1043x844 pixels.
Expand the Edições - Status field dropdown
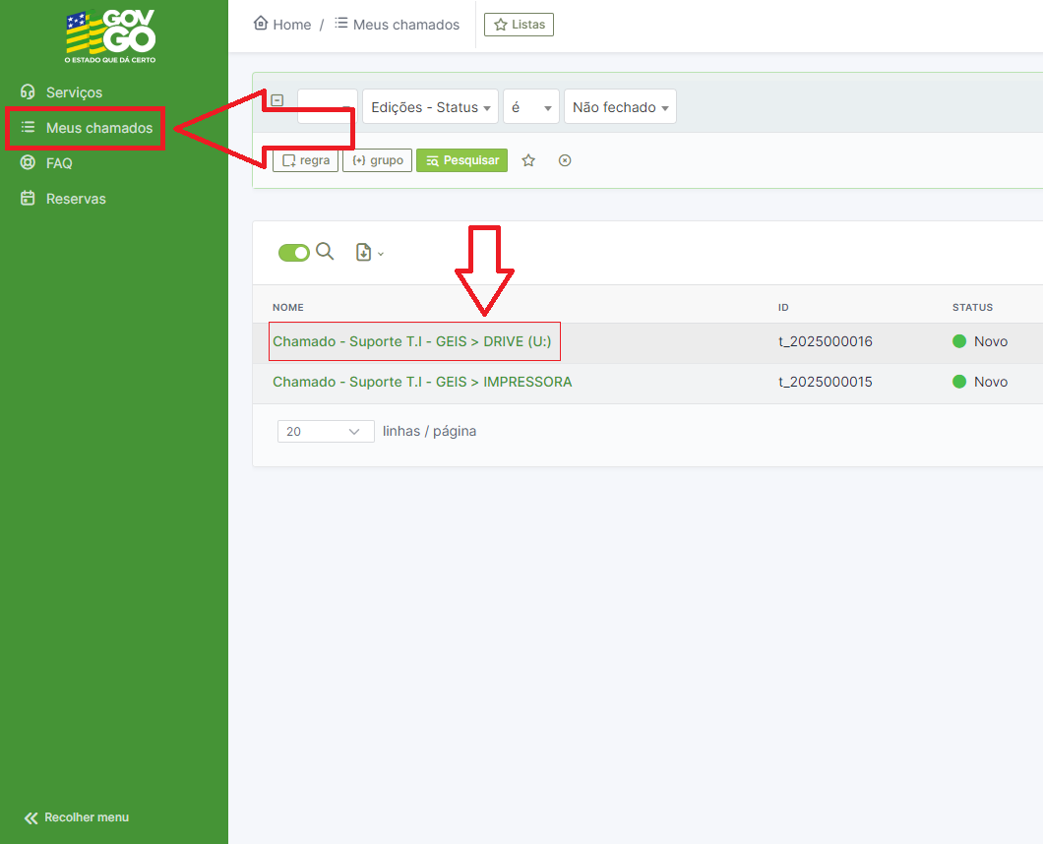coord(430,107)
